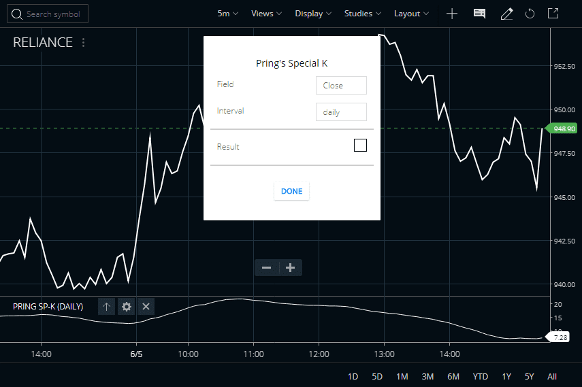Open the Views menu
This screenshot has width=582, height=387.
[267, 14]
